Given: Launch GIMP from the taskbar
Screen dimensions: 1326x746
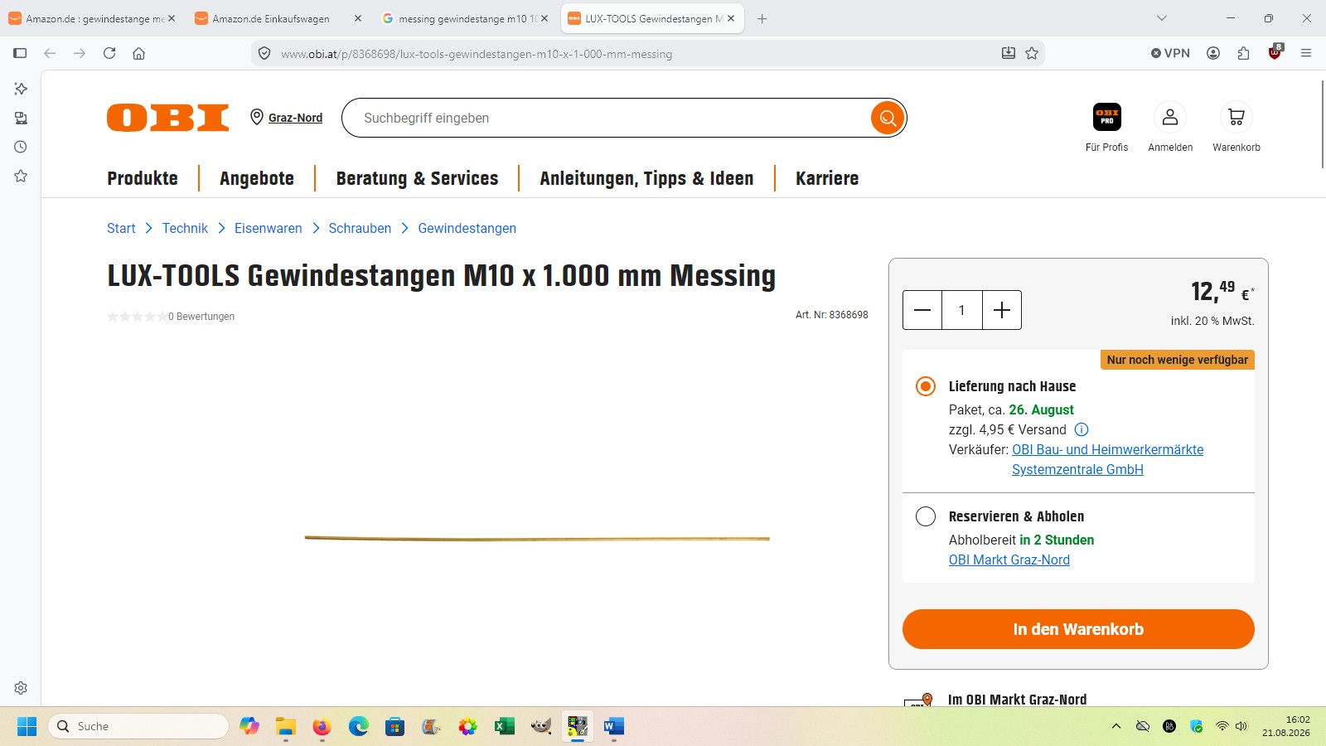Looking at the screenshot, I should [541, 726].
